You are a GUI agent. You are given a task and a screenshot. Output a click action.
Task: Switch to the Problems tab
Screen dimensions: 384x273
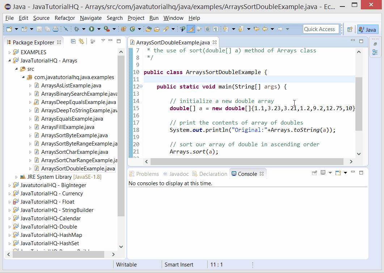point(144,174)
